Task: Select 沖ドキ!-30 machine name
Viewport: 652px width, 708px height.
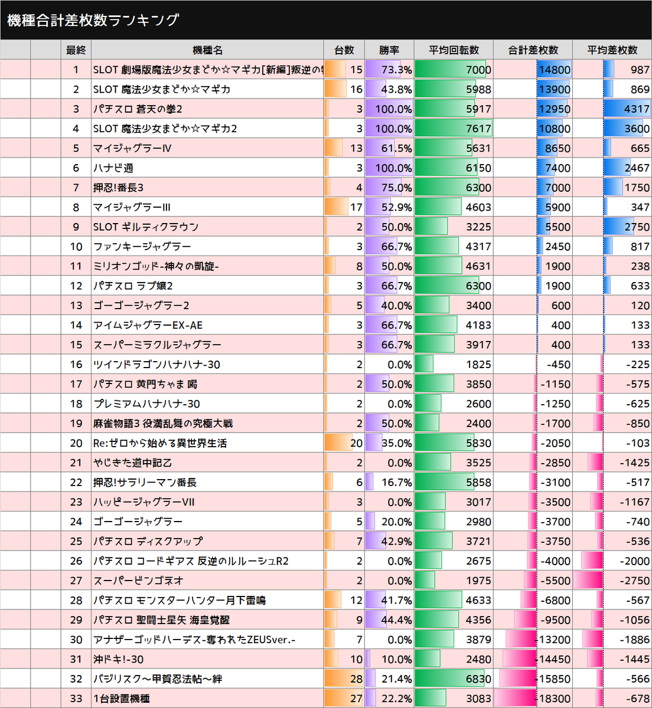Action: (118, 660)
